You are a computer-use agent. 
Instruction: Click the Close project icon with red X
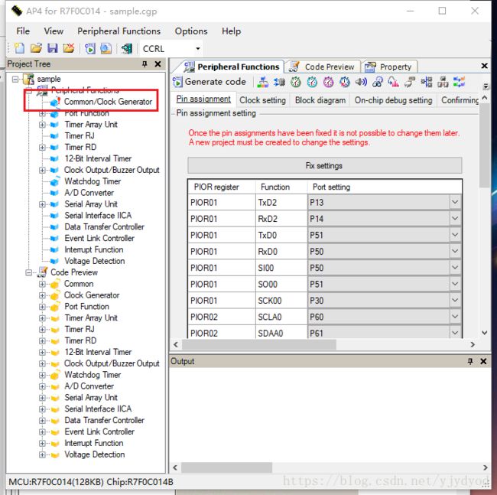69,48
